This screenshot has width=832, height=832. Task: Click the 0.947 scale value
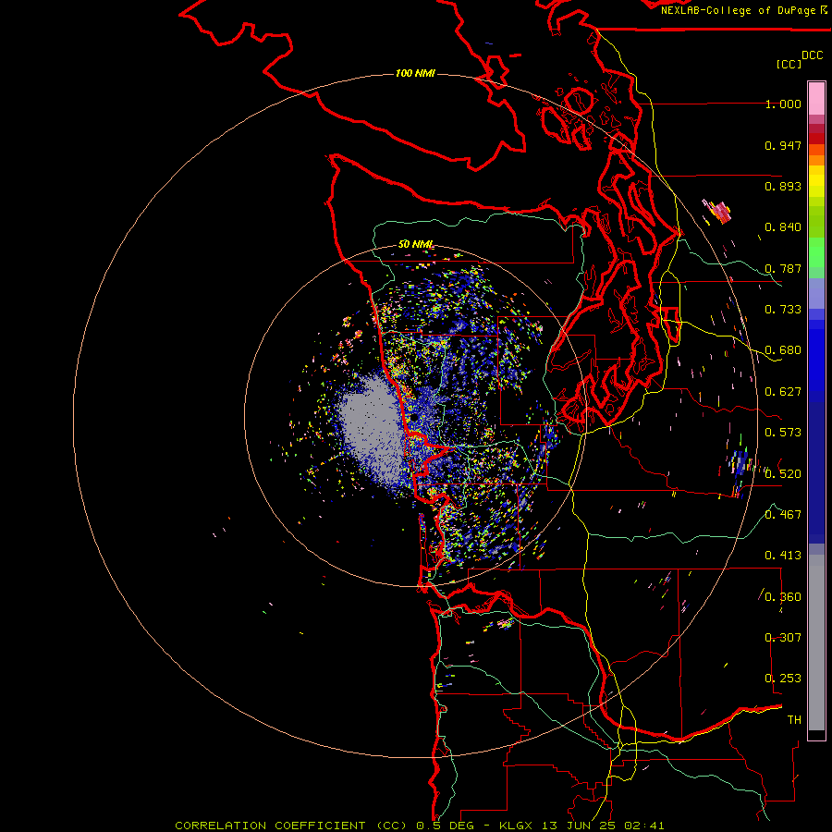coord(783,145)
